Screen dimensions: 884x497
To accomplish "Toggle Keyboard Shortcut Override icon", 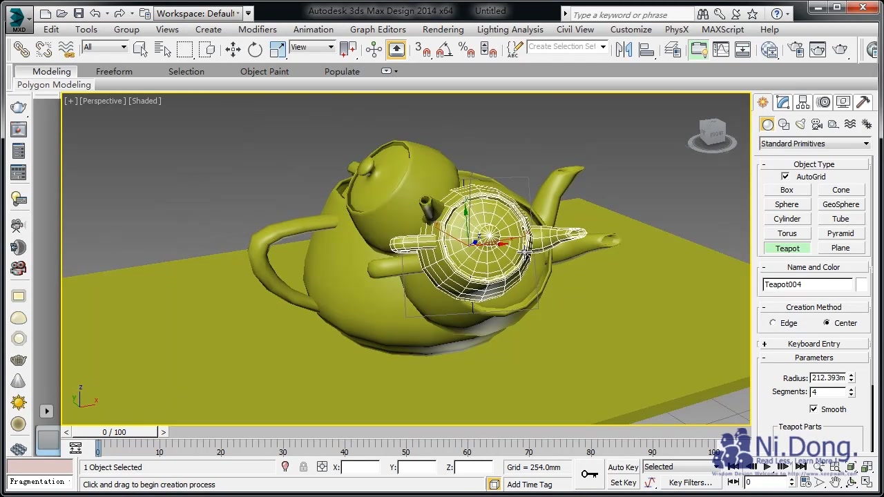I will 396,49.
